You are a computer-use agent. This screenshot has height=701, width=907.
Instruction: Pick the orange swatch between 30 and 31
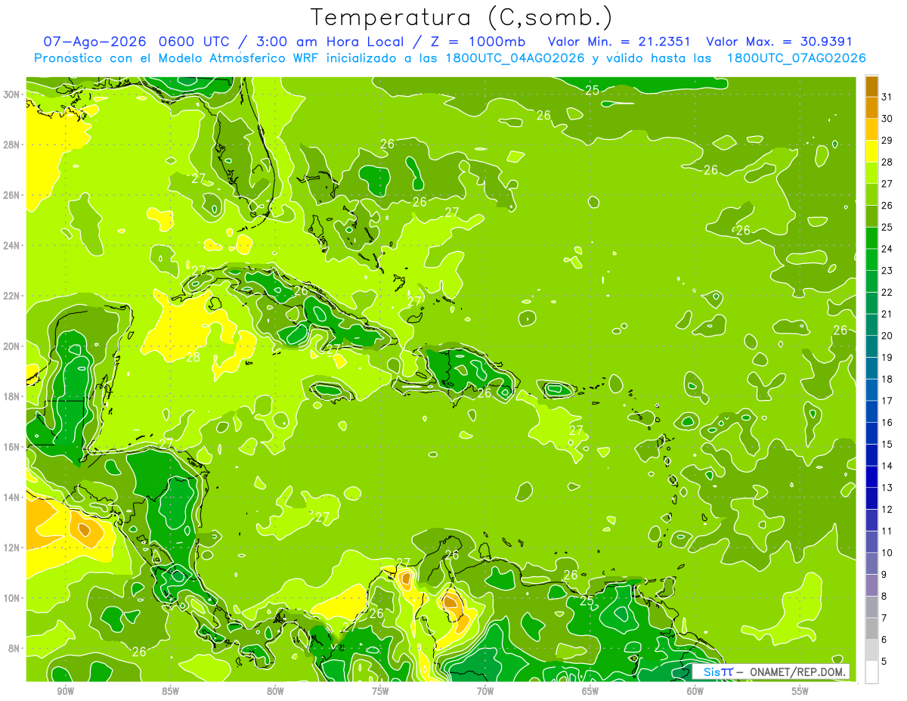click(871, 107)
